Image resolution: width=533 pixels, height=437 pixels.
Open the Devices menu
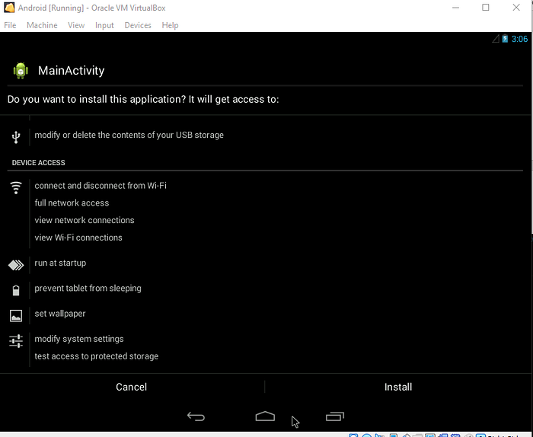[x=138, y=25]
